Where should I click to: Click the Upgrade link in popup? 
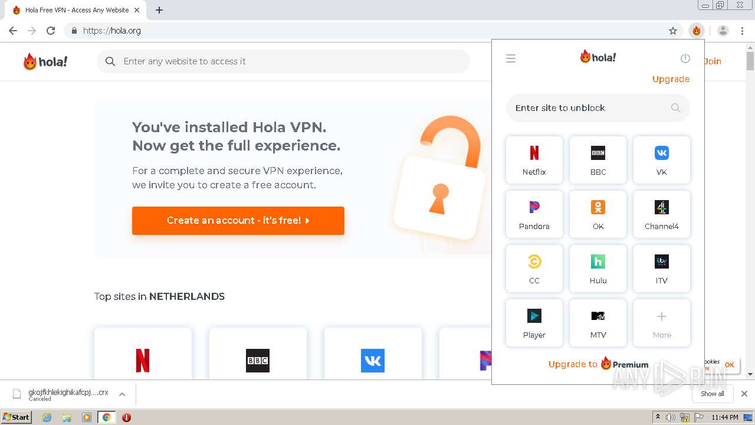click(671, 79)
